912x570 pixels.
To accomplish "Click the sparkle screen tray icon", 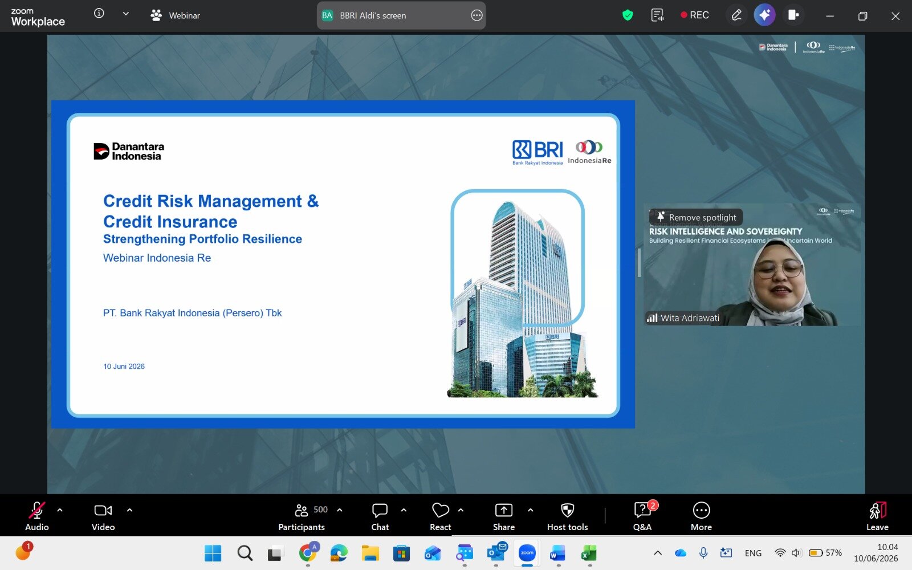I will 726,553.
